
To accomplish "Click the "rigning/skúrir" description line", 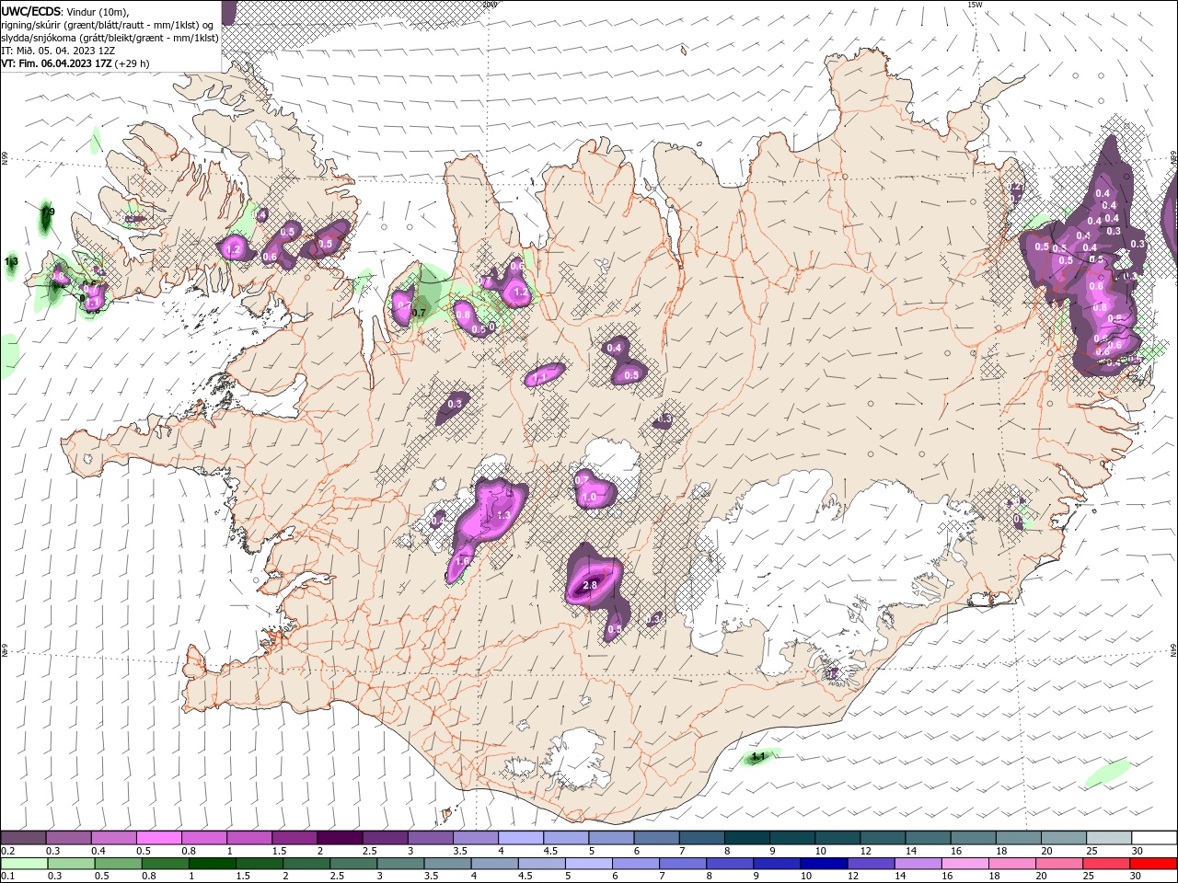I will (109, 25).
